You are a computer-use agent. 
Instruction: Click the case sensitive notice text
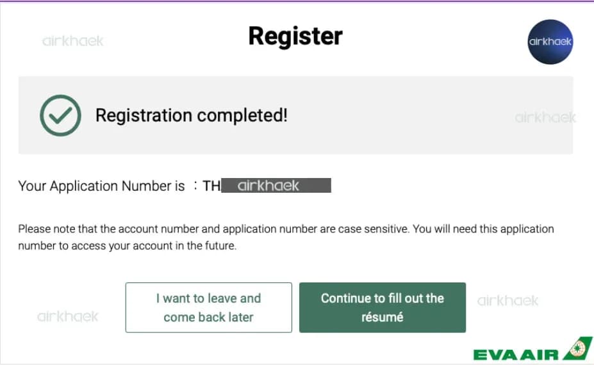point(286,229)
